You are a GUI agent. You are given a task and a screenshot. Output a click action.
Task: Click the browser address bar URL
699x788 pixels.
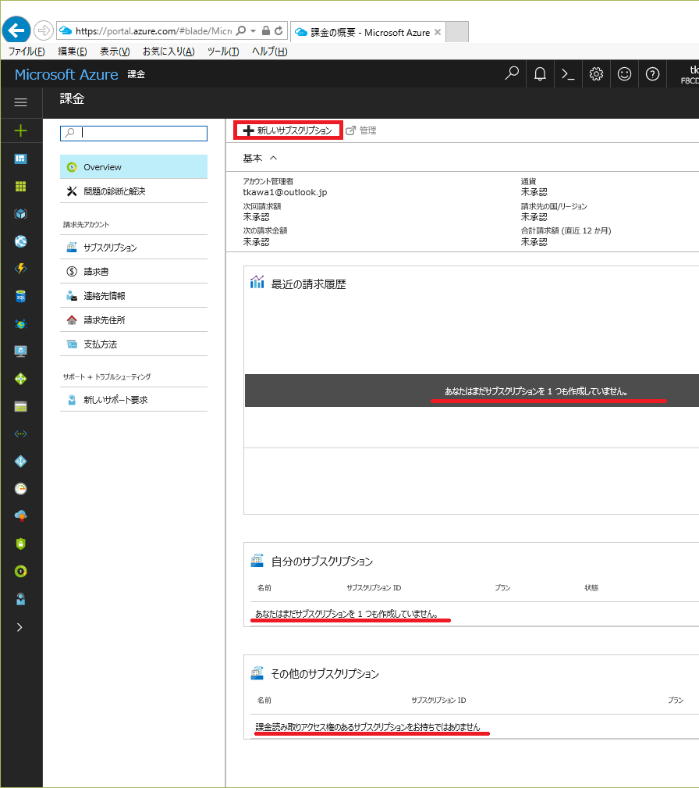[x=154, y=30]
